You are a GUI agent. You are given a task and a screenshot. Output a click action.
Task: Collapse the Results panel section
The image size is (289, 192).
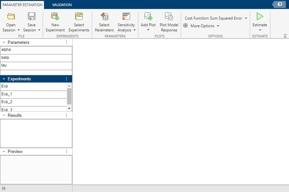(x=4, y=116)
